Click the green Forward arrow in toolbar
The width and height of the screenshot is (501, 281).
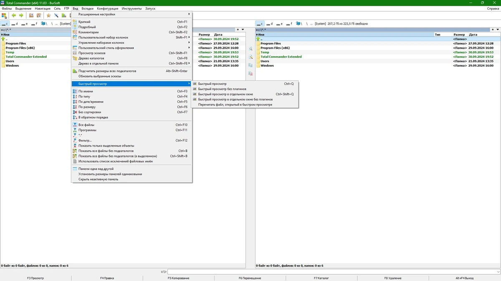coord(21,15)
